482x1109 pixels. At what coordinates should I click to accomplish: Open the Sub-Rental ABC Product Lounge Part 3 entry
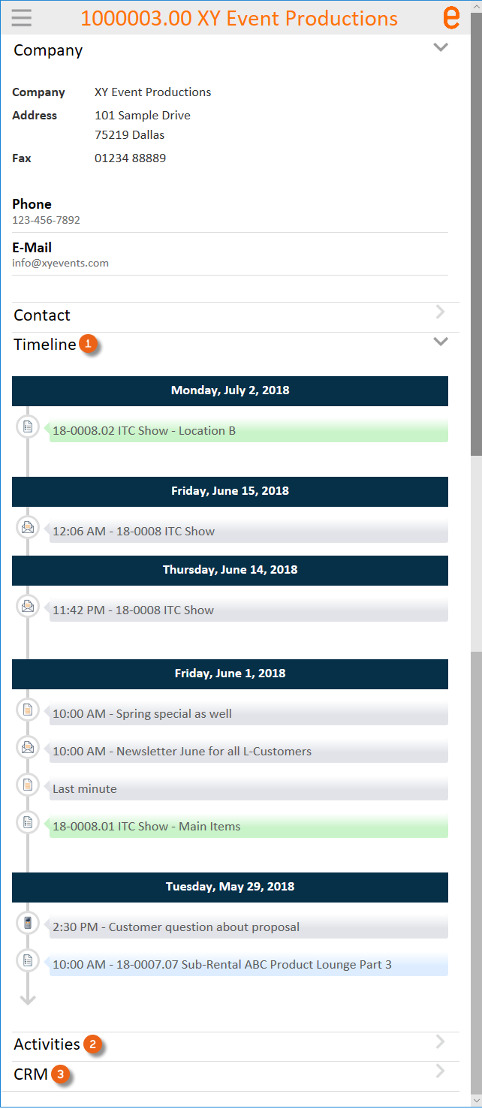point(248,965)
